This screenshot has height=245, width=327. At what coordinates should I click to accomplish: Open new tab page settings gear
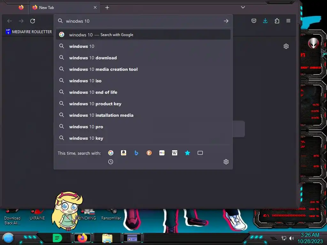pos(286,46)
